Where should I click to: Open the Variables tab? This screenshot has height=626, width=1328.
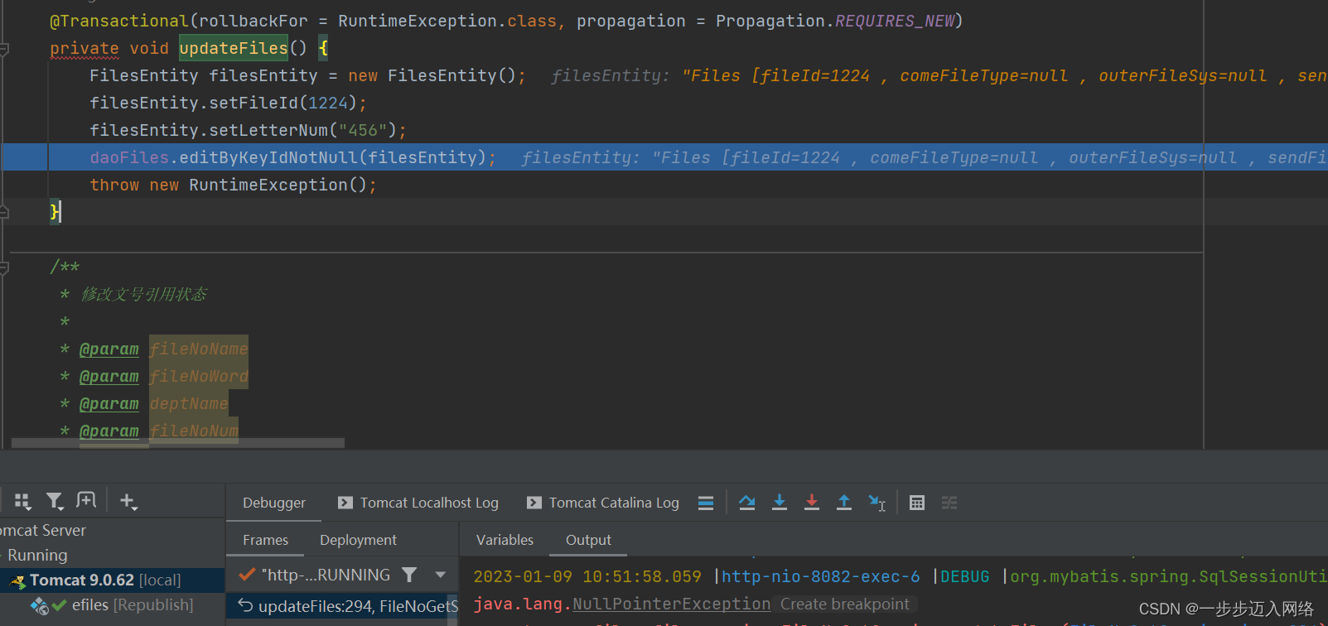click(x=505, y=540)
